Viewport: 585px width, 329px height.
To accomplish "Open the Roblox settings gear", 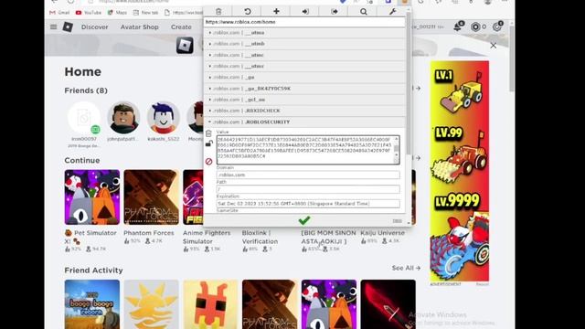I will click(x=496, y=27).
